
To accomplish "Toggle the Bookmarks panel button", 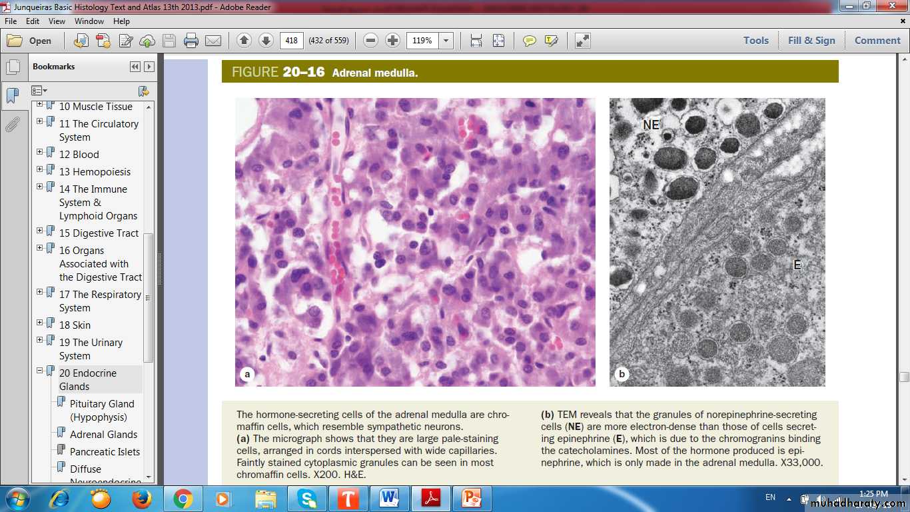I will tap(13, 95).
